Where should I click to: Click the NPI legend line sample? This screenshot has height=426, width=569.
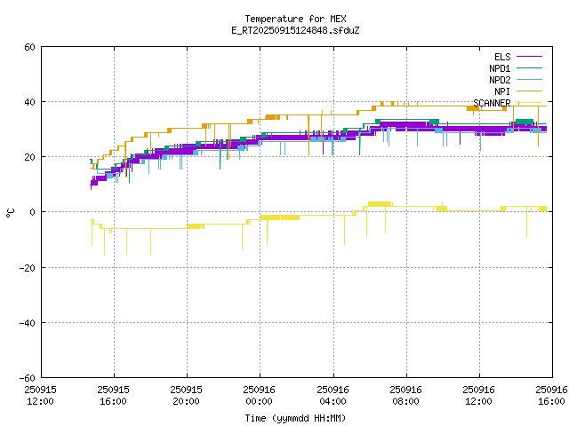(529, 91)
